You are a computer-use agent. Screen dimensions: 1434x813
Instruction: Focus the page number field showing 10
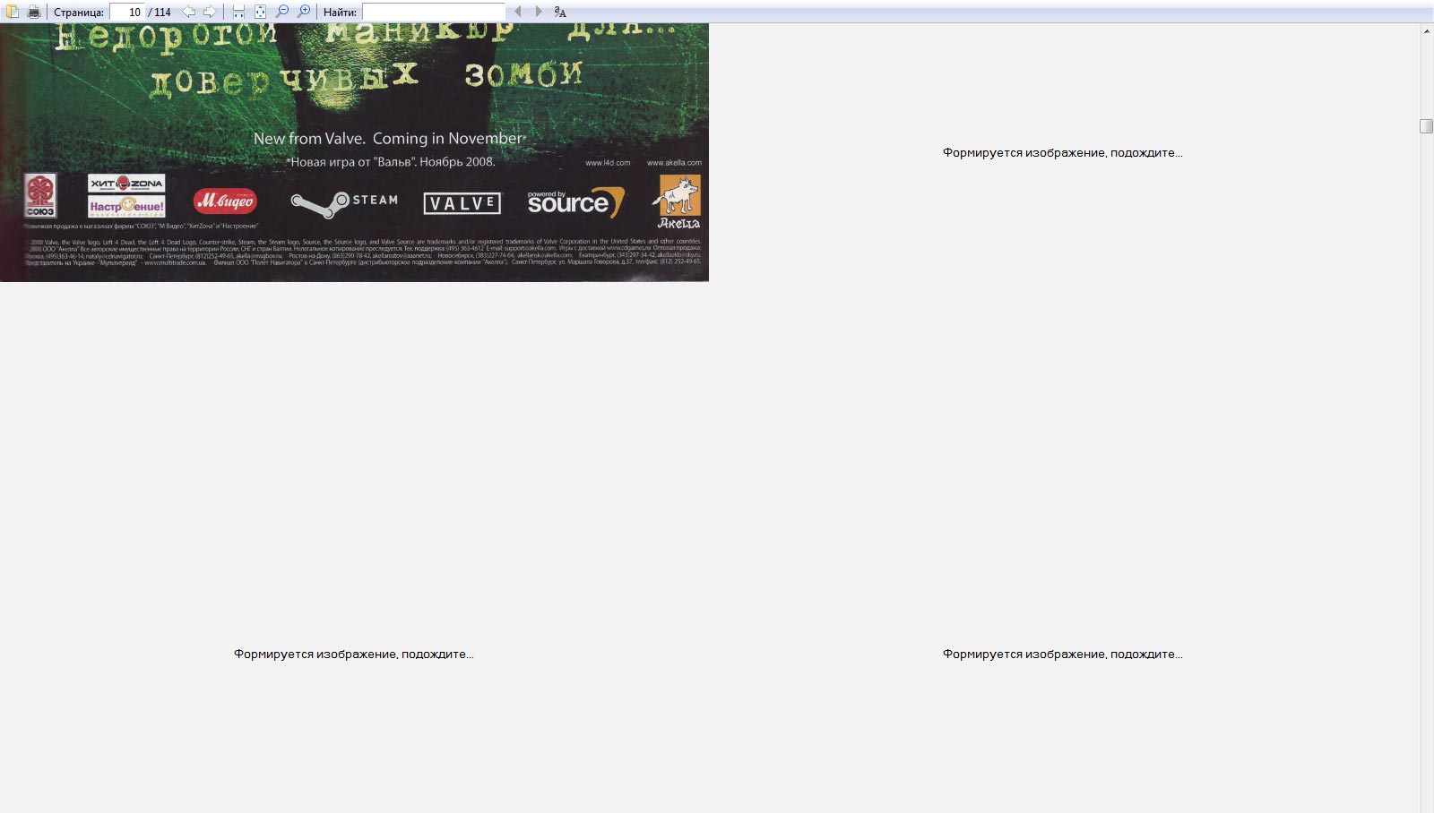pyautogui.click(x=126, y=12)
